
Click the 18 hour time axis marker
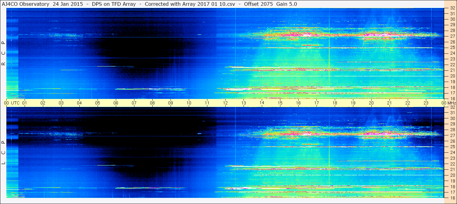(x=335, y=103)
